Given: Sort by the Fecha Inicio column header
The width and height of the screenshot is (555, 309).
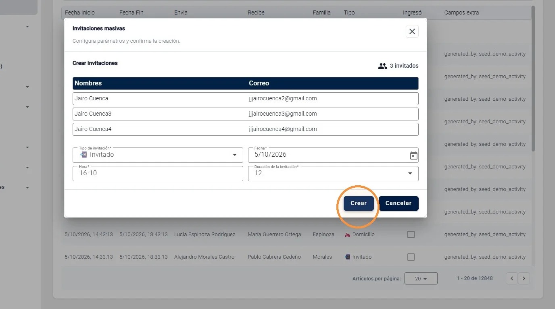Looking at the screenshot, I should point(80,12).
